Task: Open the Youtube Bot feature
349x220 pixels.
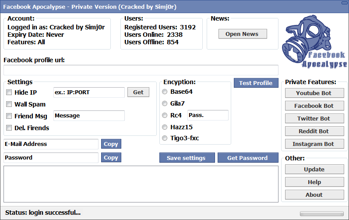Action: click(314, 93)
